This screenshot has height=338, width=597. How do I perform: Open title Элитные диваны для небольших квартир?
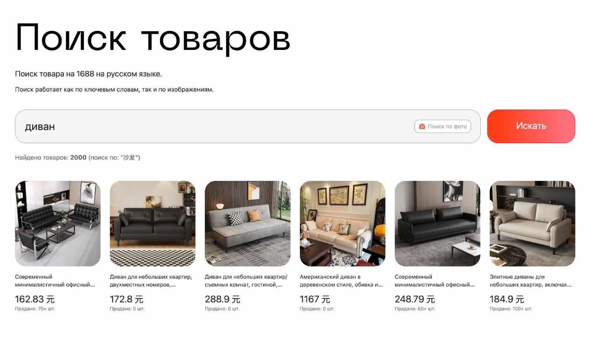(x=531, y=281)
